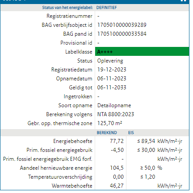Click the Temperatuuroverschrijding label
The height and width of the screenshot is (193, 193).
click(x=60, y=177)
